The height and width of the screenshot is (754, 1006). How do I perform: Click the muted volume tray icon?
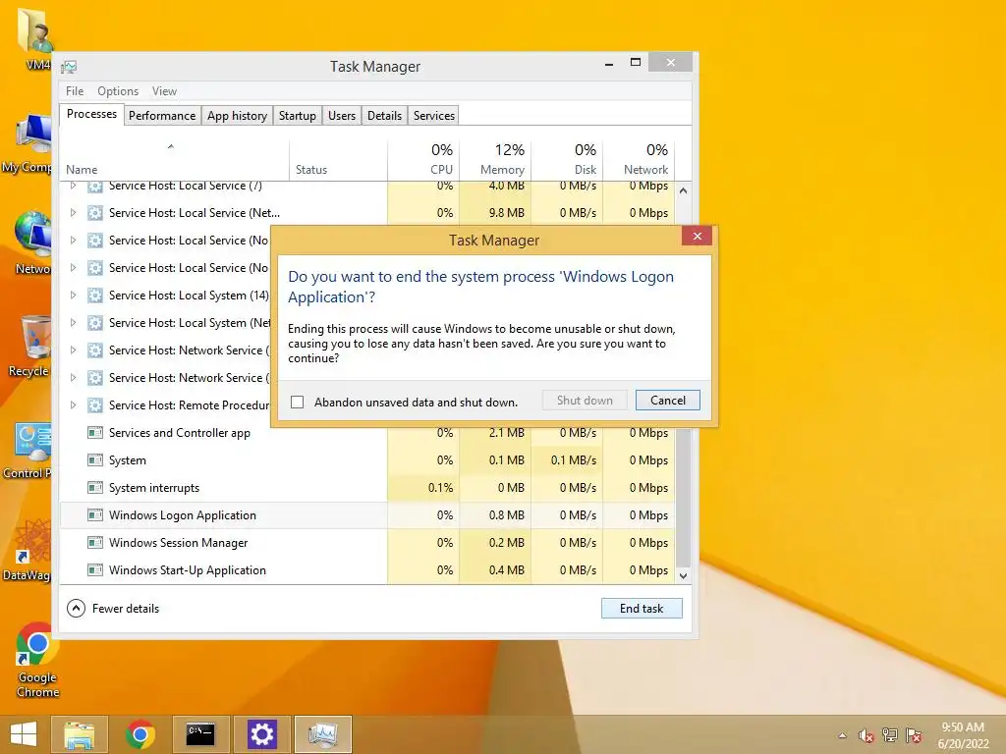coord(866,735)
